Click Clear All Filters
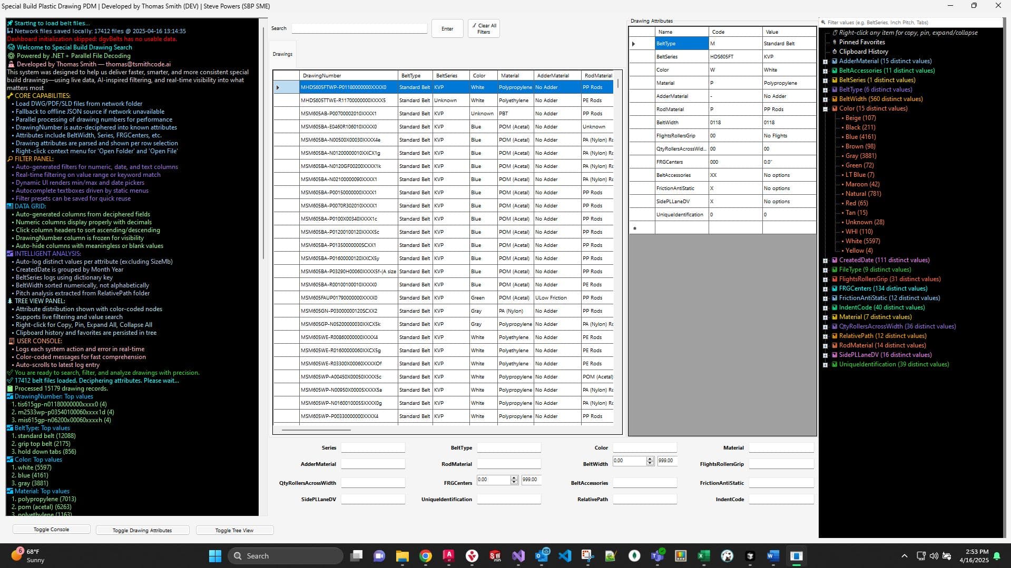 coord(483,28)
